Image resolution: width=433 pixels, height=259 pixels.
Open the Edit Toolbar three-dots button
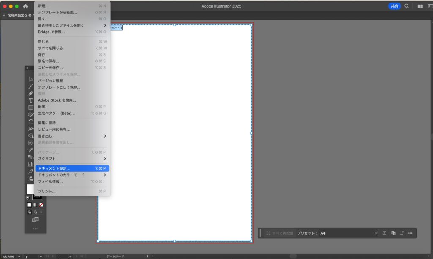(x=36, y=229)
